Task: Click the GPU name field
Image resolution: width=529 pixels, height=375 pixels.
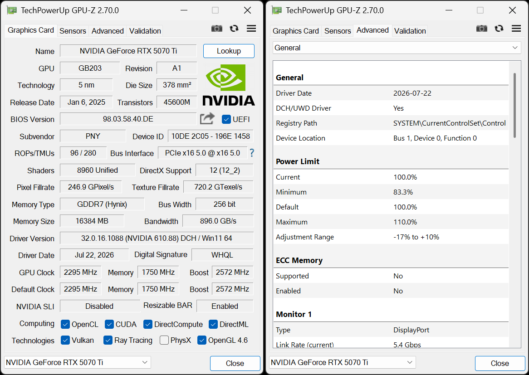Action: [x=128, y=51]
